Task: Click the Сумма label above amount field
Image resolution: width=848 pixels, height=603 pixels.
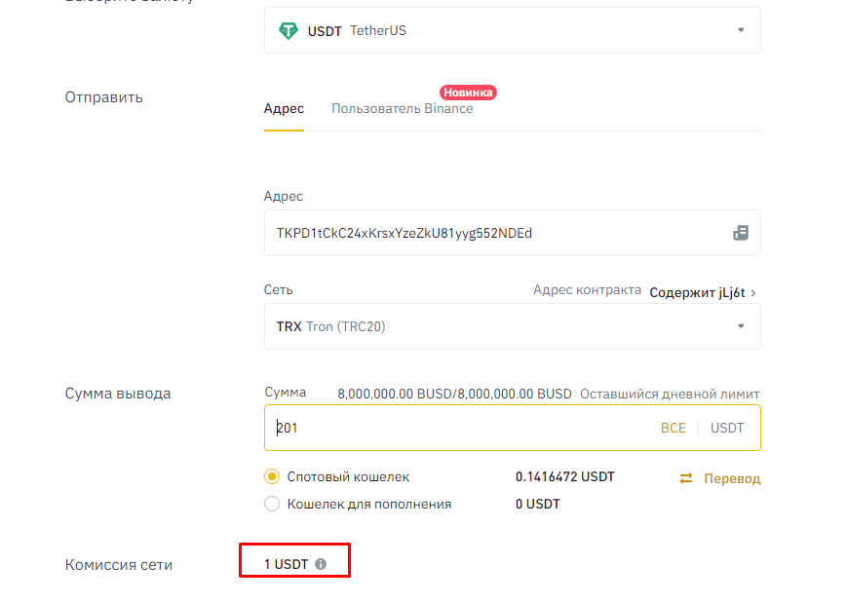Action: [285, 393]
